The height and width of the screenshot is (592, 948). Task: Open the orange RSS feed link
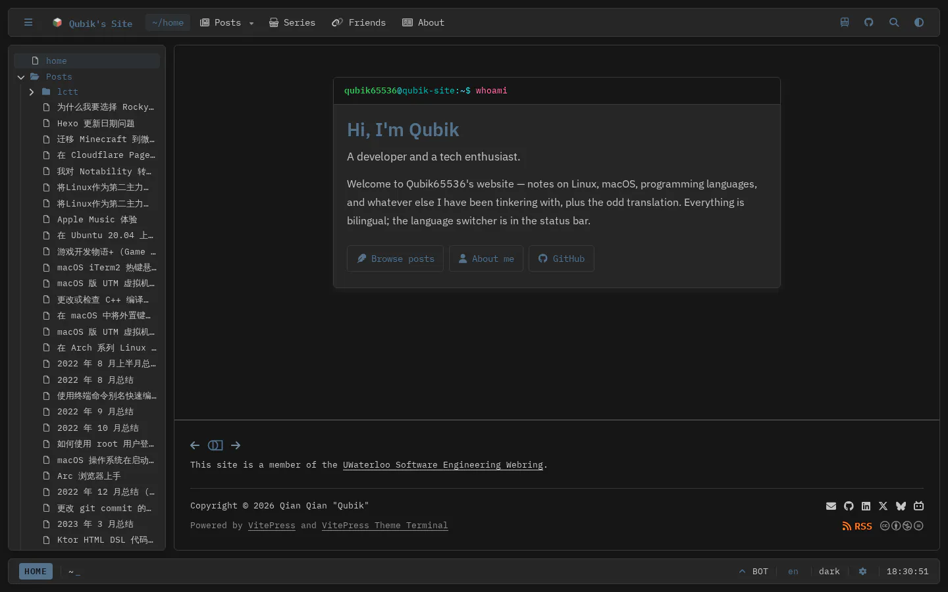[857, 526]
